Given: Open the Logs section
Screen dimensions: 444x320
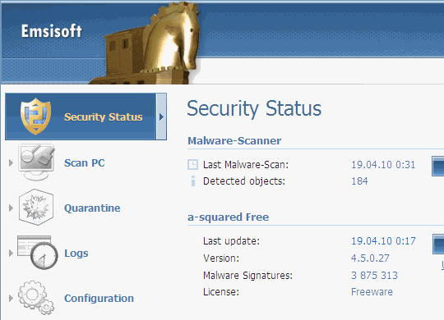Looking at the screenshot, I should [76, 254].
